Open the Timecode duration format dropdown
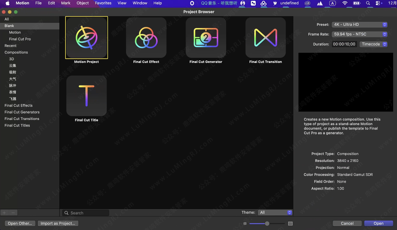This screenshot has width=397, height=230. pyautogui.click(x=373, y=44)
